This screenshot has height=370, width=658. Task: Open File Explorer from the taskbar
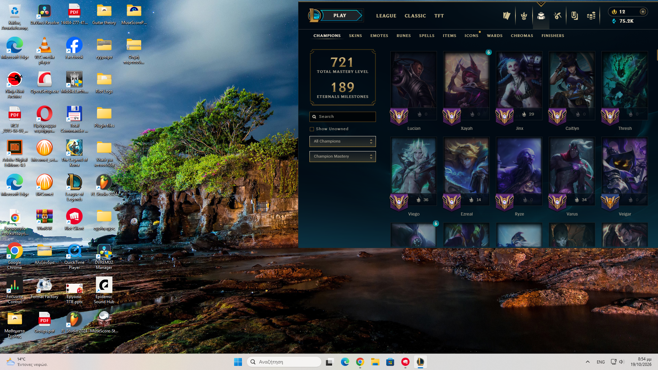(x=375, y=362)
